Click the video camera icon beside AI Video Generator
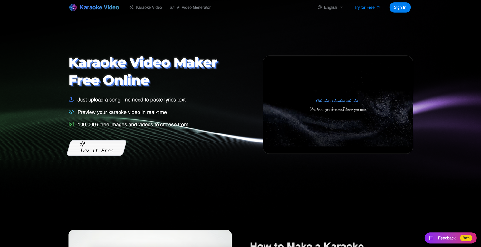 point(172,7)
